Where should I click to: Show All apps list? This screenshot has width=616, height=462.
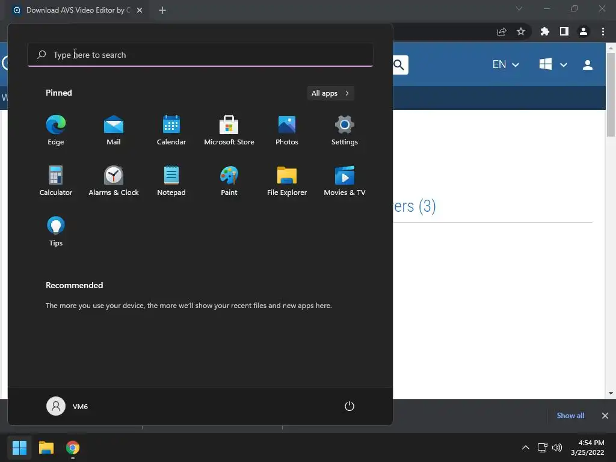330,93
